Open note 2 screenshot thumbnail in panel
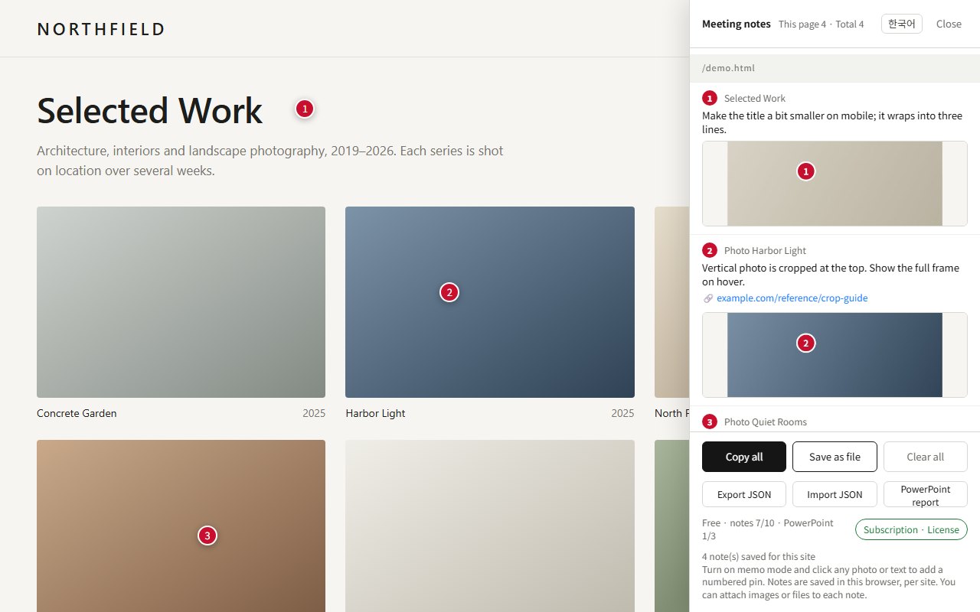Image resolution: width=980 pixels, height=612 pixels. click(835, 355)
